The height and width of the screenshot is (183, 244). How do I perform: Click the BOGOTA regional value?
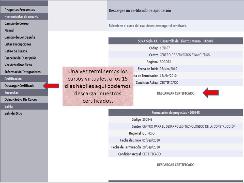(165, 62)
